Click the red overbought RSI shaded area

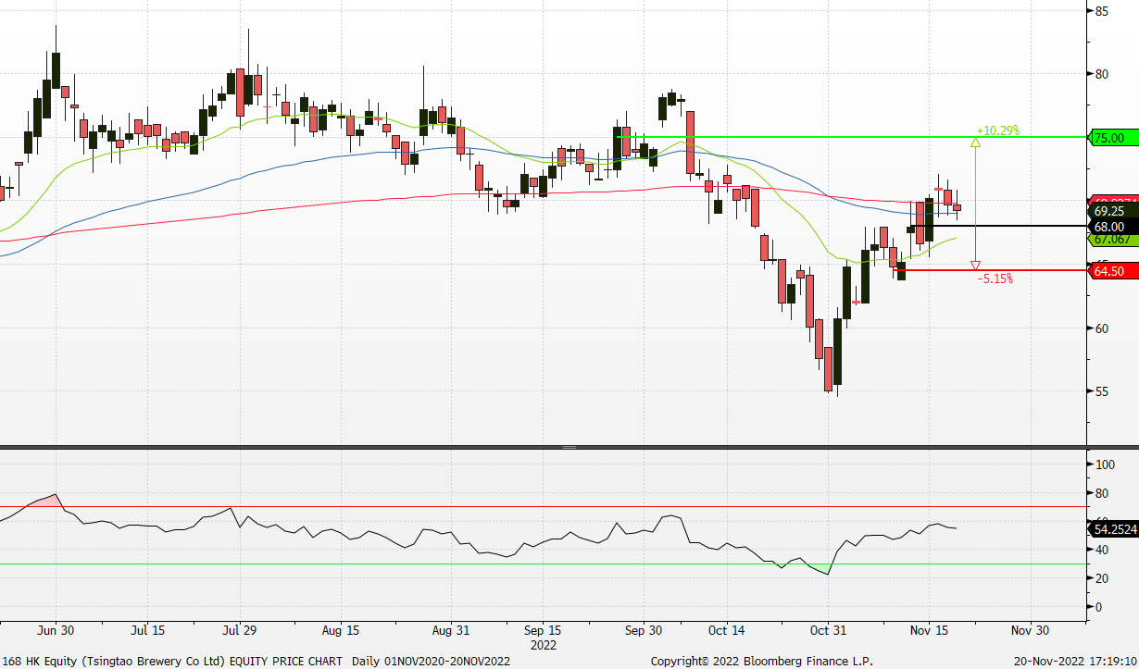(x=46, y=501)
